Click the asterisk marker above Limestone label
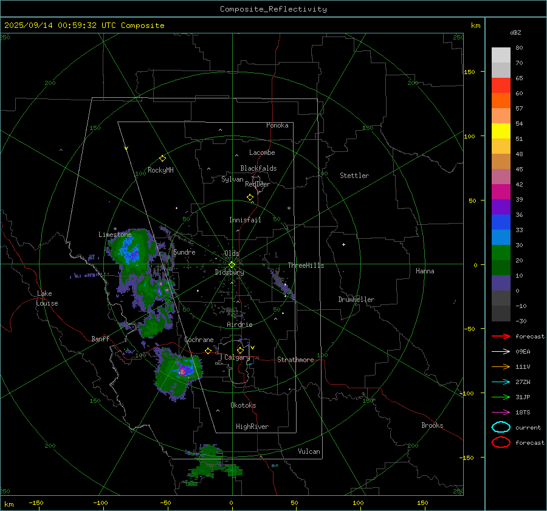Viewport: 547px width, 511px height. click(115, 229)
